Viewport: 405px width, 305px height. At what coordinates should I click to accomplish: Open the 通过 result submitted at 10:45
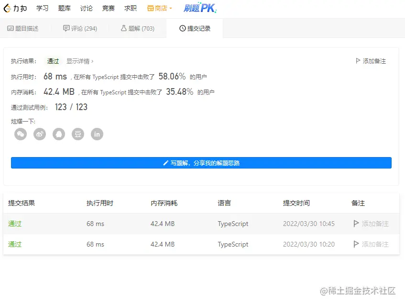pos(15,224)
